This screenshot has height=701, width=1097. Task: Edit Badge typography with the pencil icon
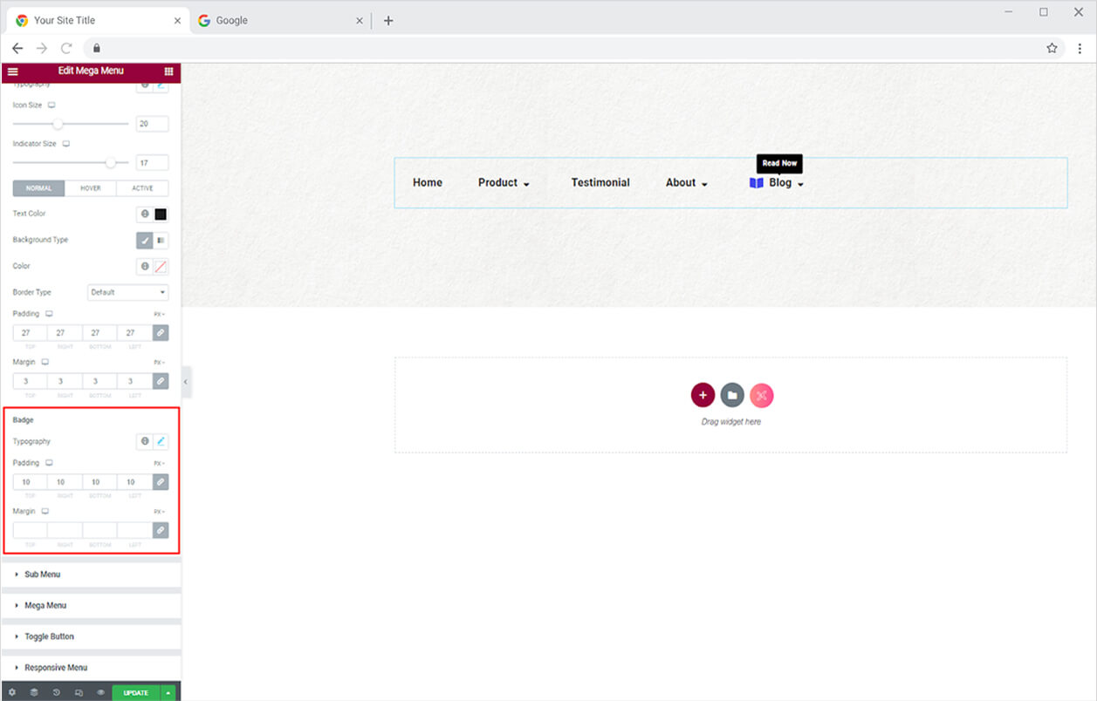tap(161, 442)
